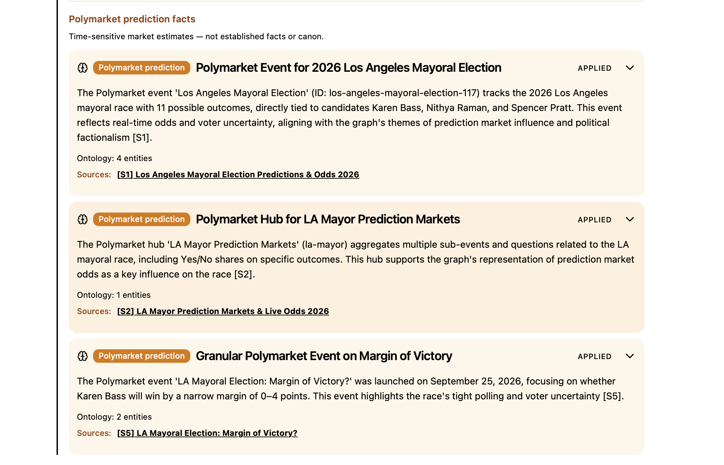Image resolution: width=724 pixels, height=465 pixels.
Task: Click APPLIED status on Margin of Victory card
Action: (x=595, y=356)
